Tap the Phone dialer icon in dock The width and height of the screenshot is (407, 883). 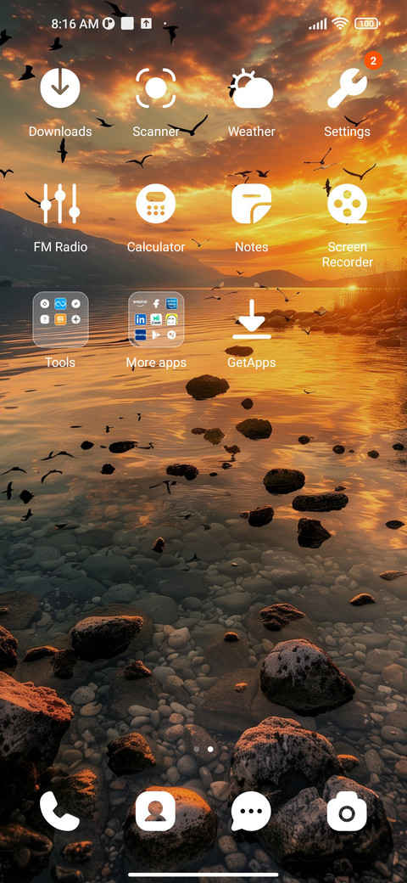point(60,811)
